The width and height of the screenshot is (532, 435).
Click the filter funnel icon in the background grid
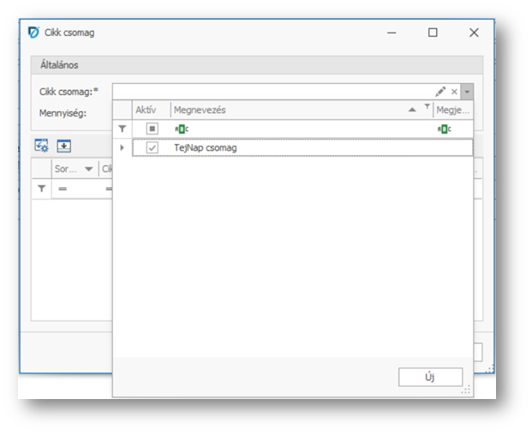[x=41, y=188]
